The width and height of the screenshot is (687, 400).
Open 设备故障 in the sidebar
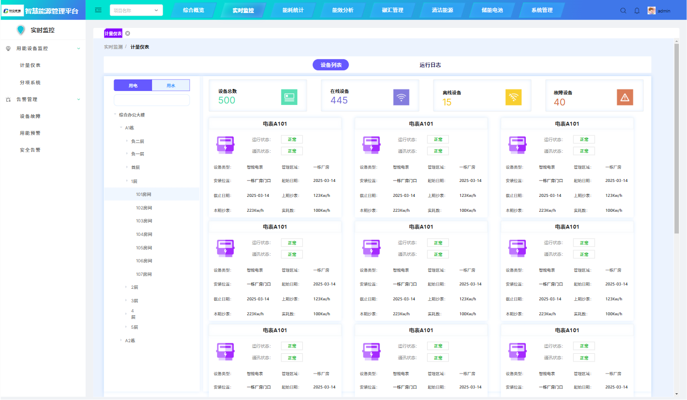[x=30, y=116]
